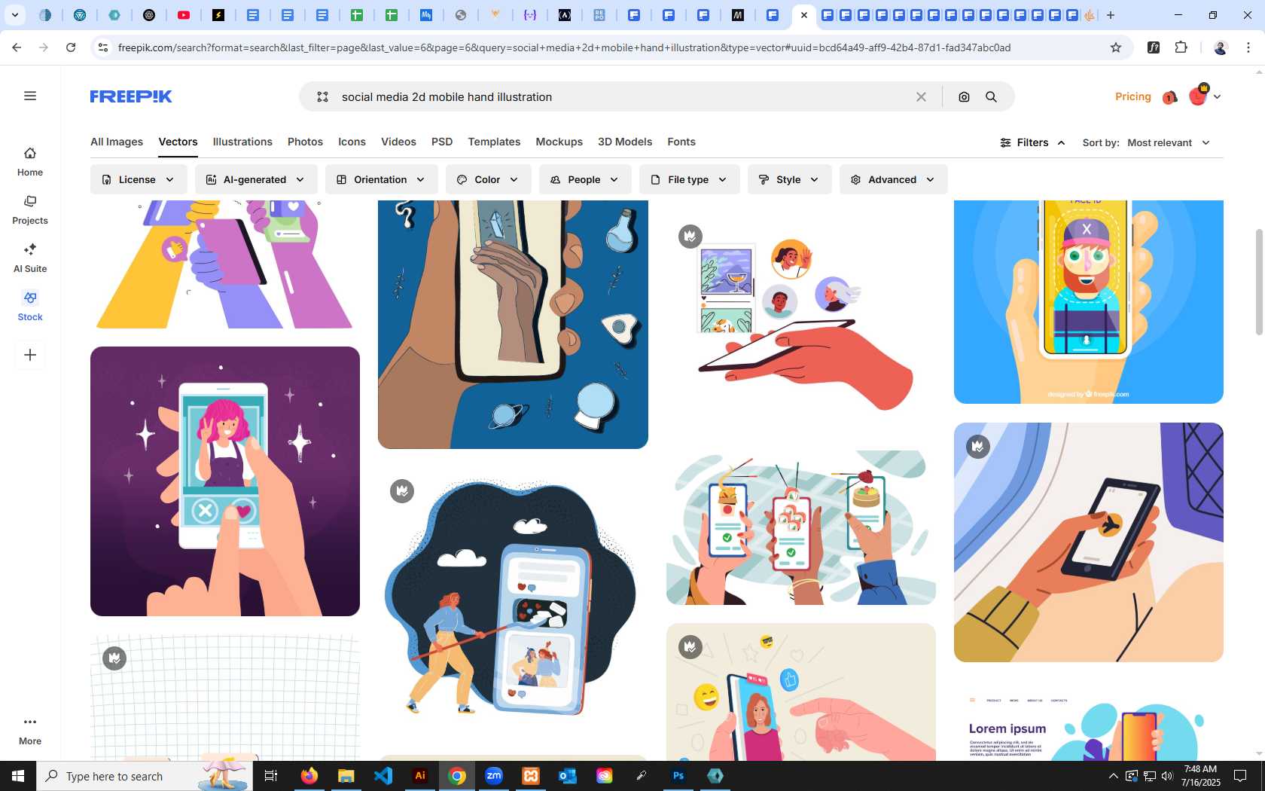Open Adobe Illustrator from taskbar
The width and height of the screenshot is (1265, 791).
coord(420,776)
